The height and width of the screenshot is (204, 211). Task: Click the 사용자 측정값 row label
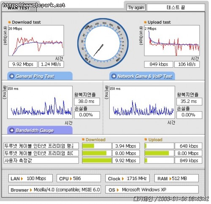41,160
